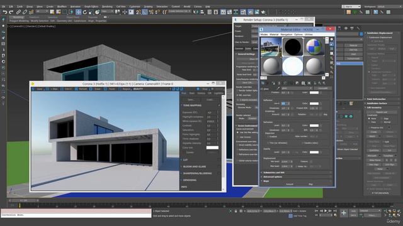
Task: Toggle Render hidden lights checkbox in Render Setup
Action: [237, 90]
